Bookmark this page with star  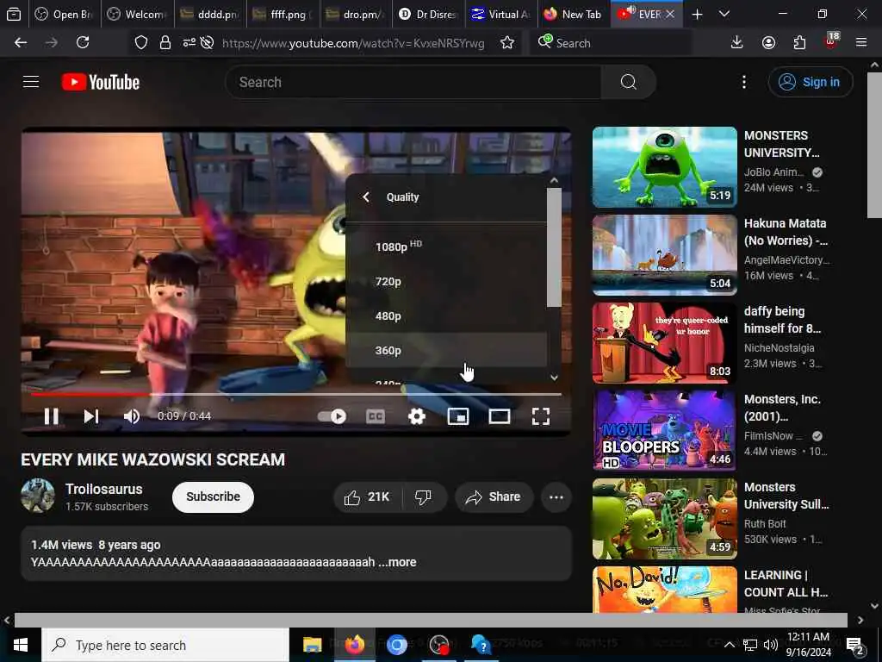pos(506,43)
